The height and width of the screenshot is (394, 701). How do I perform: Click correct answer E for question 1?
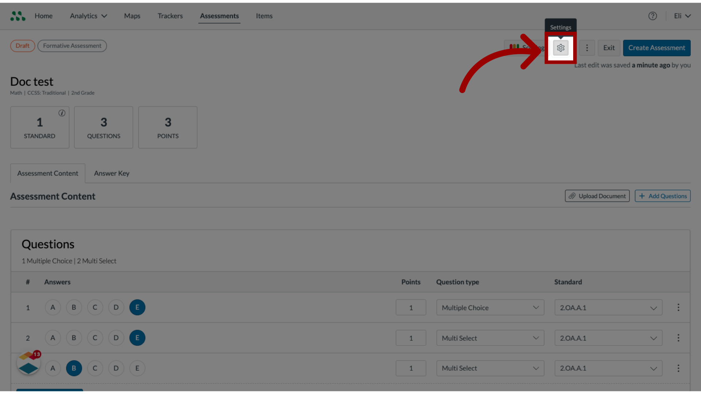tap(137, 307)
